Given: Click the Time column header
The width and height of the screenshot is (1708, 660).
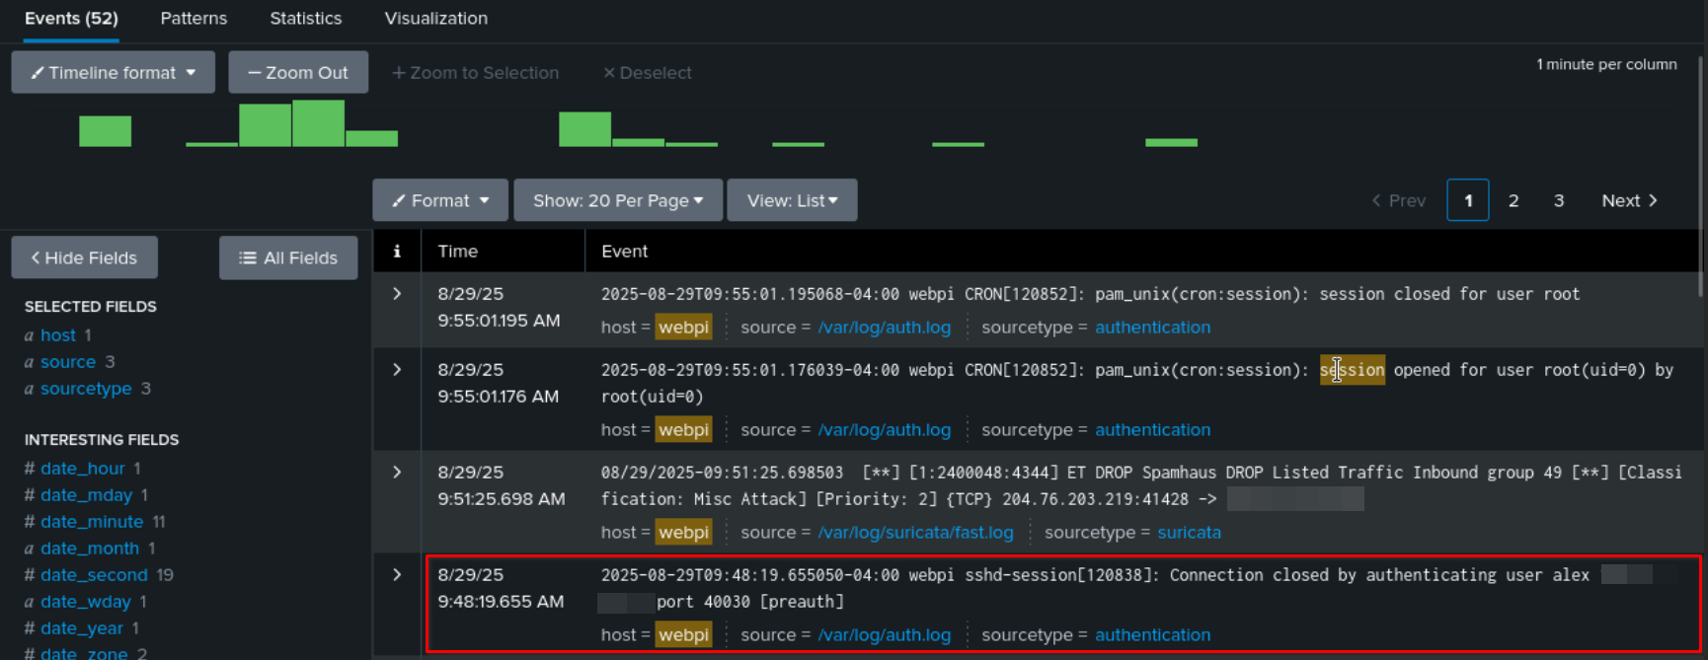Looking at the screenshot, I should coord(458,252).
